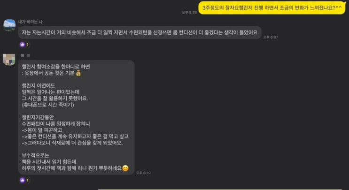Select the yellow 3주정도의 잘자요챌린지 message bubble
Image resolution: width=349 pixels, height=190 pixels.
272,8
